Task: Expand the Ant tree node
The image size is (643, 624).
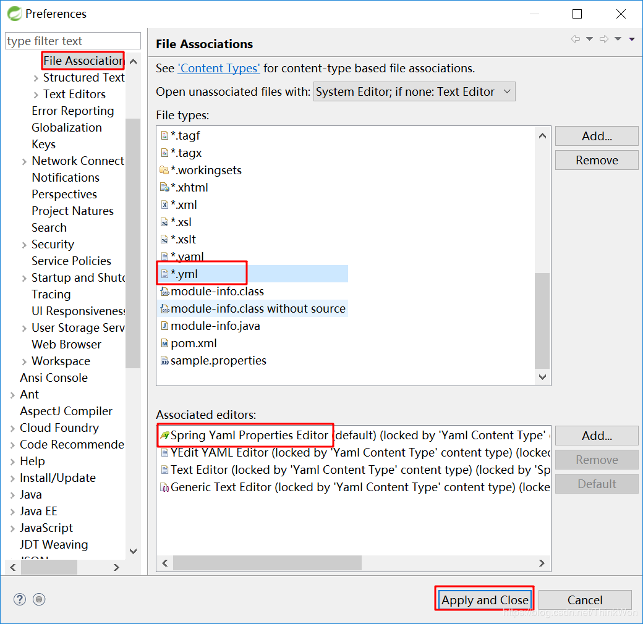Action: 12,395
